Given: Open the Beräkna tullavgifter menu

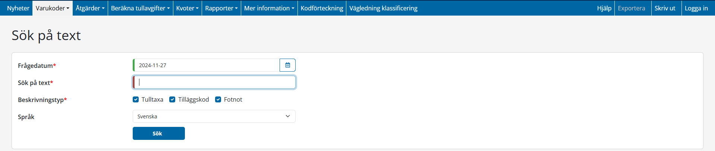Looking at the screenshot, I should click(140, 8).
